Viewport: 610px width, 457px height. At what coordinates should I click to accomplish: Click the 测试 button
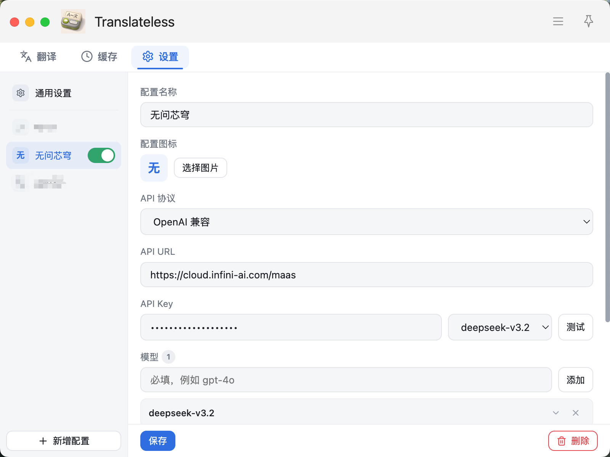[x=575, y=327]
